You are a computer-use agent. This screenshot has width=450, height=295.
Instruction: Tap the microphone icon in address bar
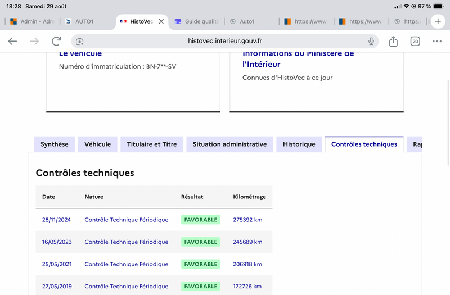click(371, 41)
